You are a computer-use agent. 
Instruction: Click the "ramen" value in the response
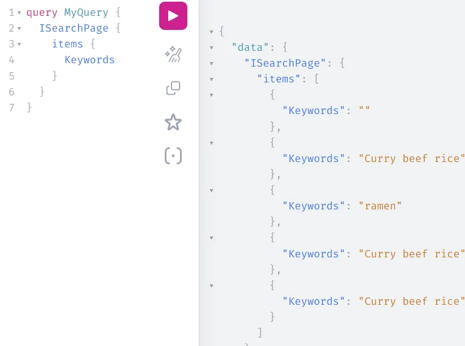click(x=380, y=206)
